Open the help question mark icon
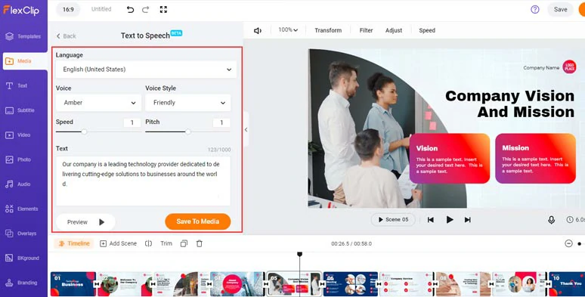Image resolution: width=585 pixels, height=297 pixels. (534, 10)
